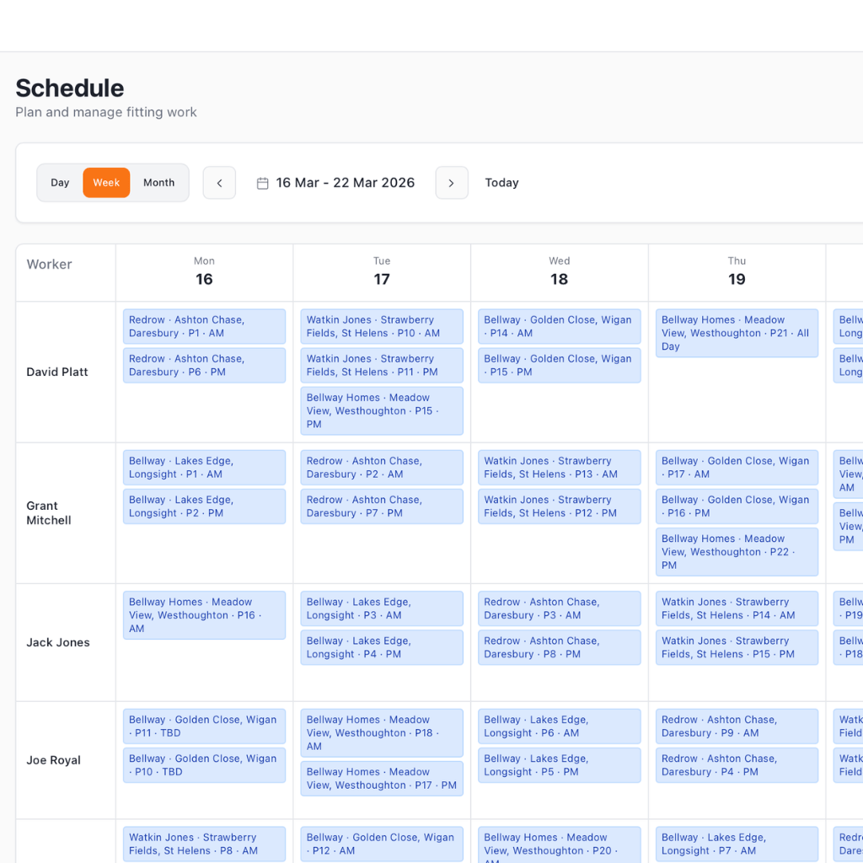Switch to Day view

coord(60,183)
